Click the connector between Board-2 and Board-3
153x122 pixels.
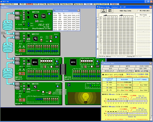click(63, 69)
